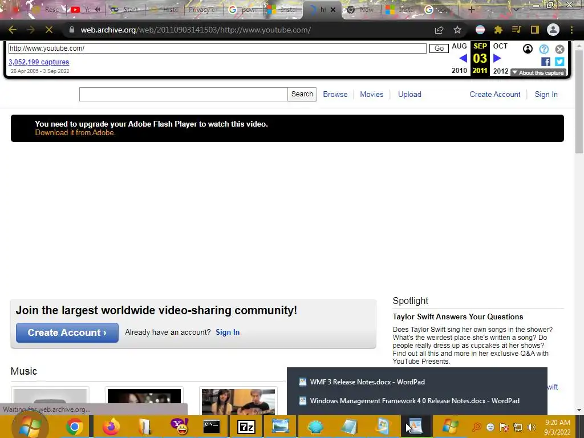This screenshot has width=584, height=438.
Task: Click the share page icon in address bar
Action: 439,30
